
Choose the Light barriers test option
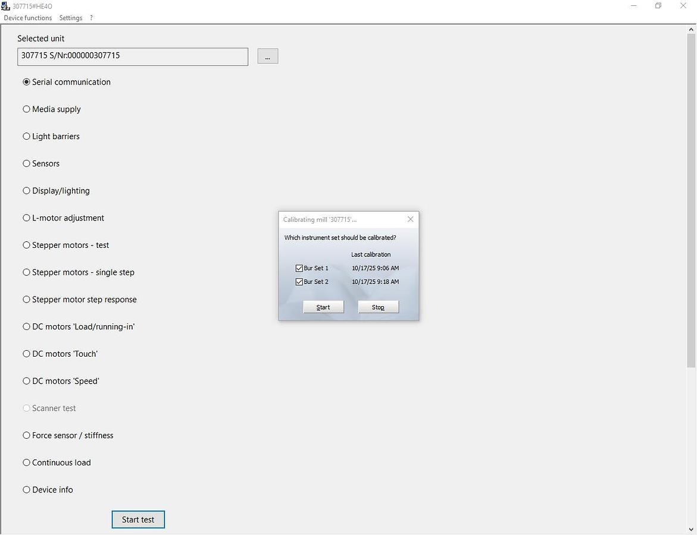click(26, 137)
